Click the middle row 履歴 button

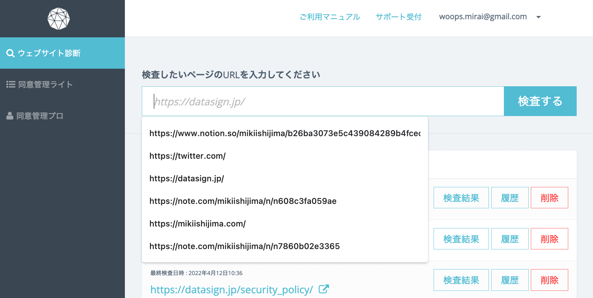510,239
